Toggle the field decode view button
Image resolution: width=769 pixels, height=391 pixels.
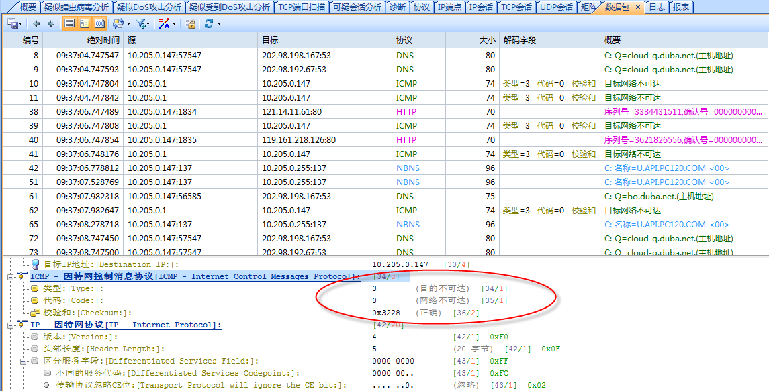(85, 23)
